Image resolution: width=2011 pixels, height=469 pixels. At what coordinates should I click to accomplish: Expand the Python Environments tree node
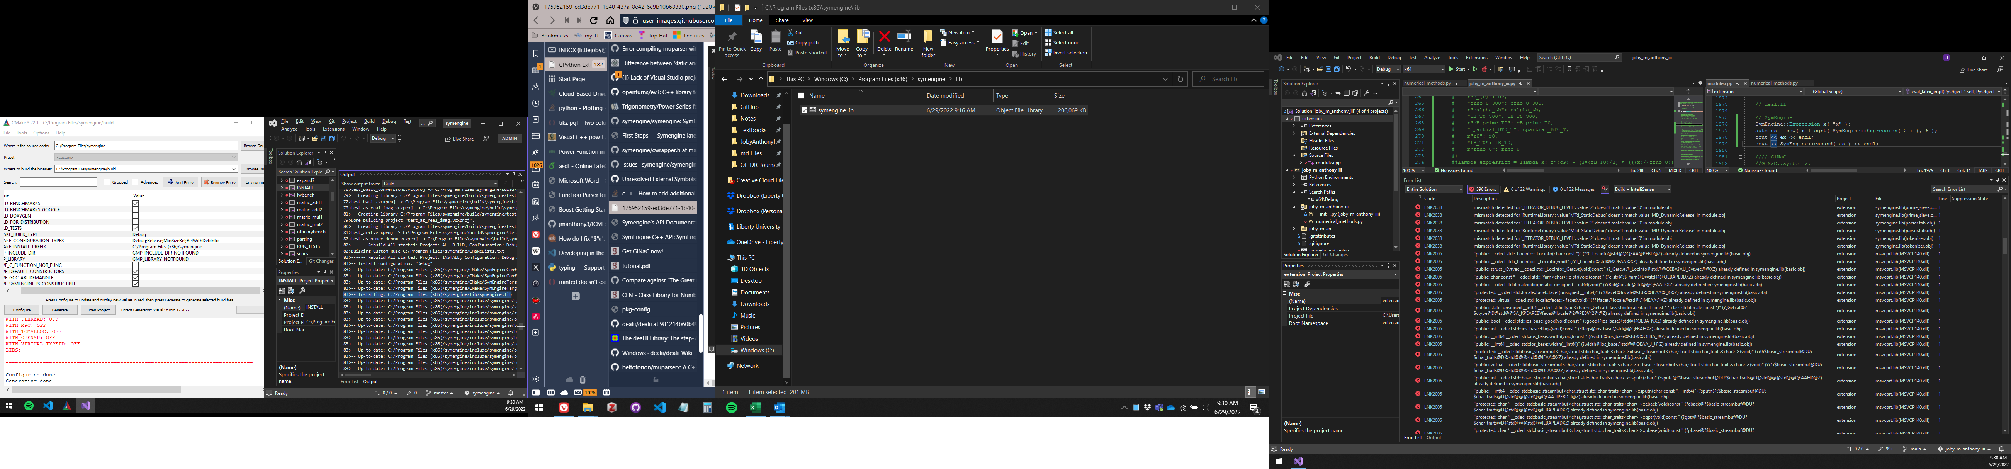click(x=1294, y=177)
